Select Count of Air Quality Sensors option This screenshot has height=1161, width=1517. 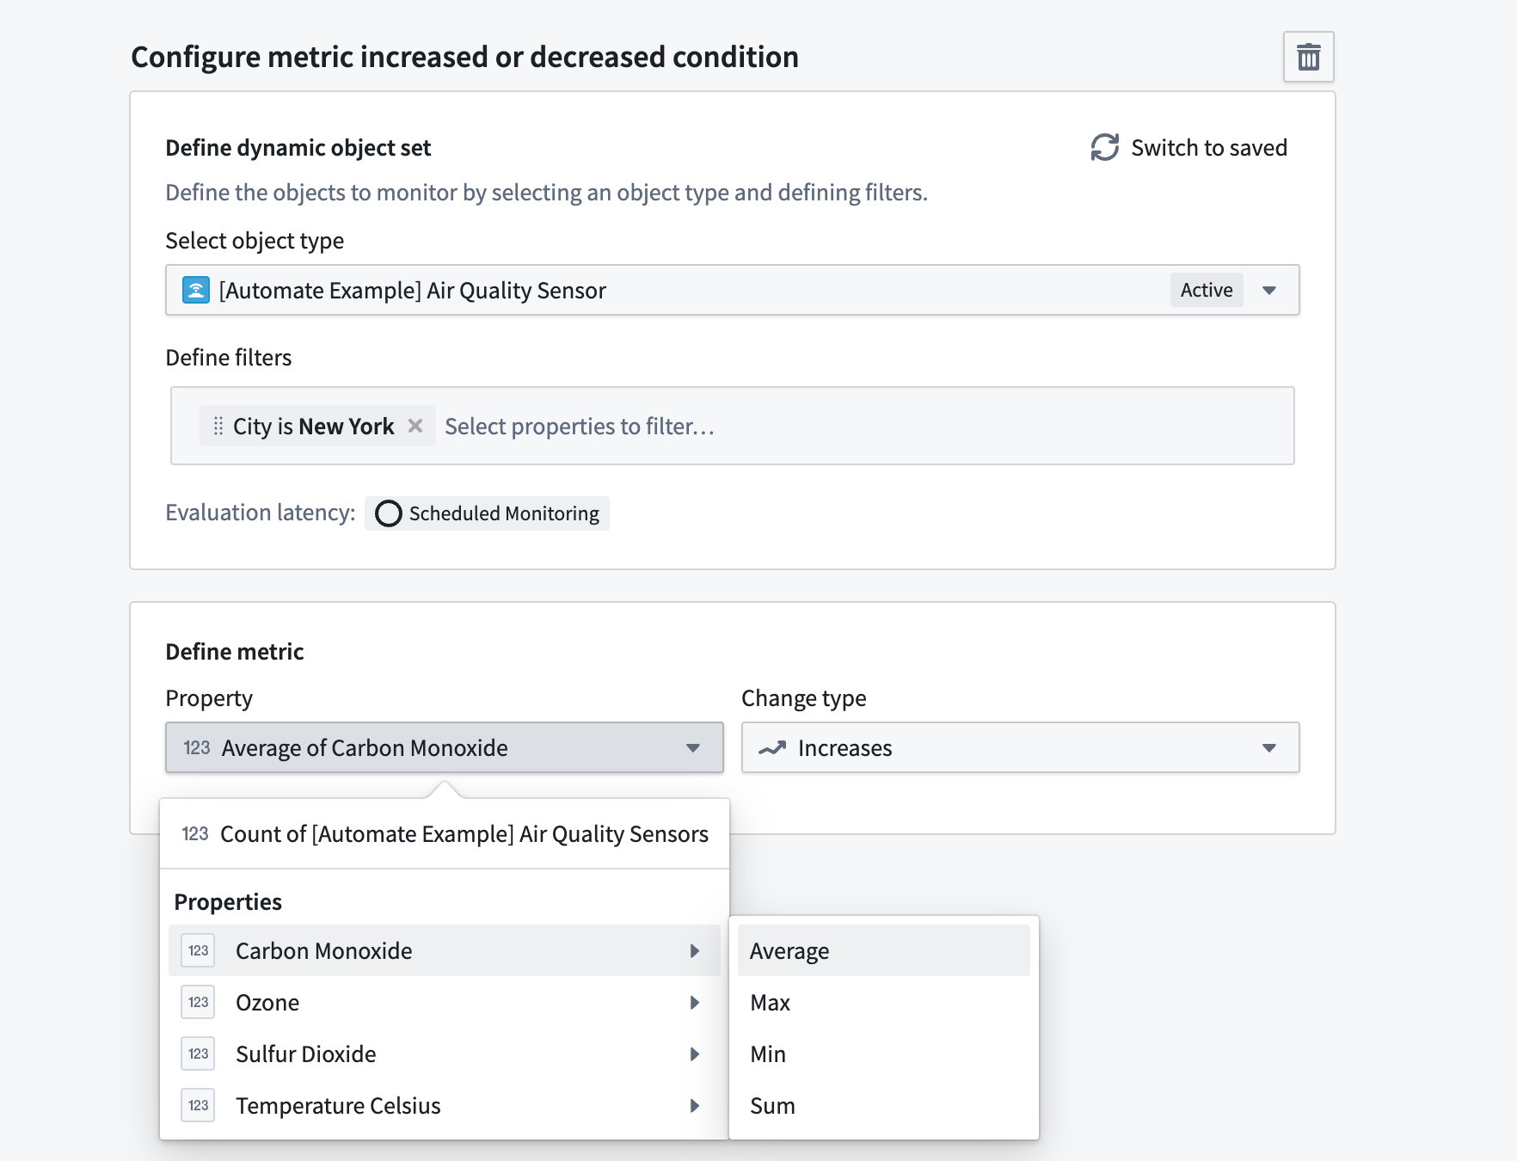(x=445, y=833)
